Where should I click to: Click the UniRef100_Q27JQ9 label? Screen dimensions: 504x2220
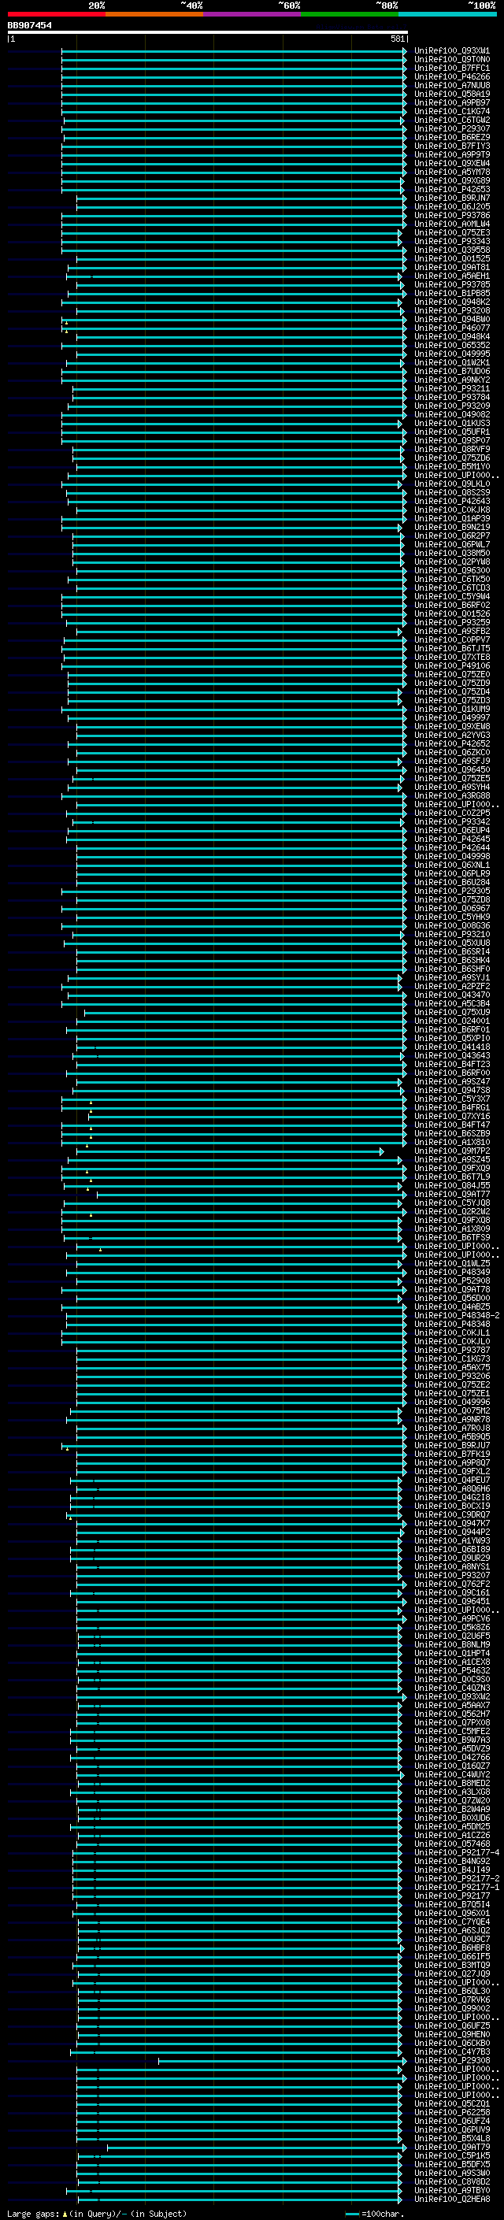click(x=452, y=1974)
